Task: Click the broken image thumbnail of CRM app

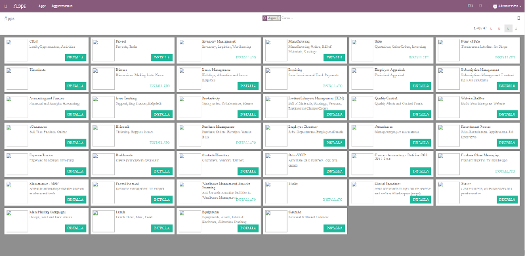Action: 17,51
